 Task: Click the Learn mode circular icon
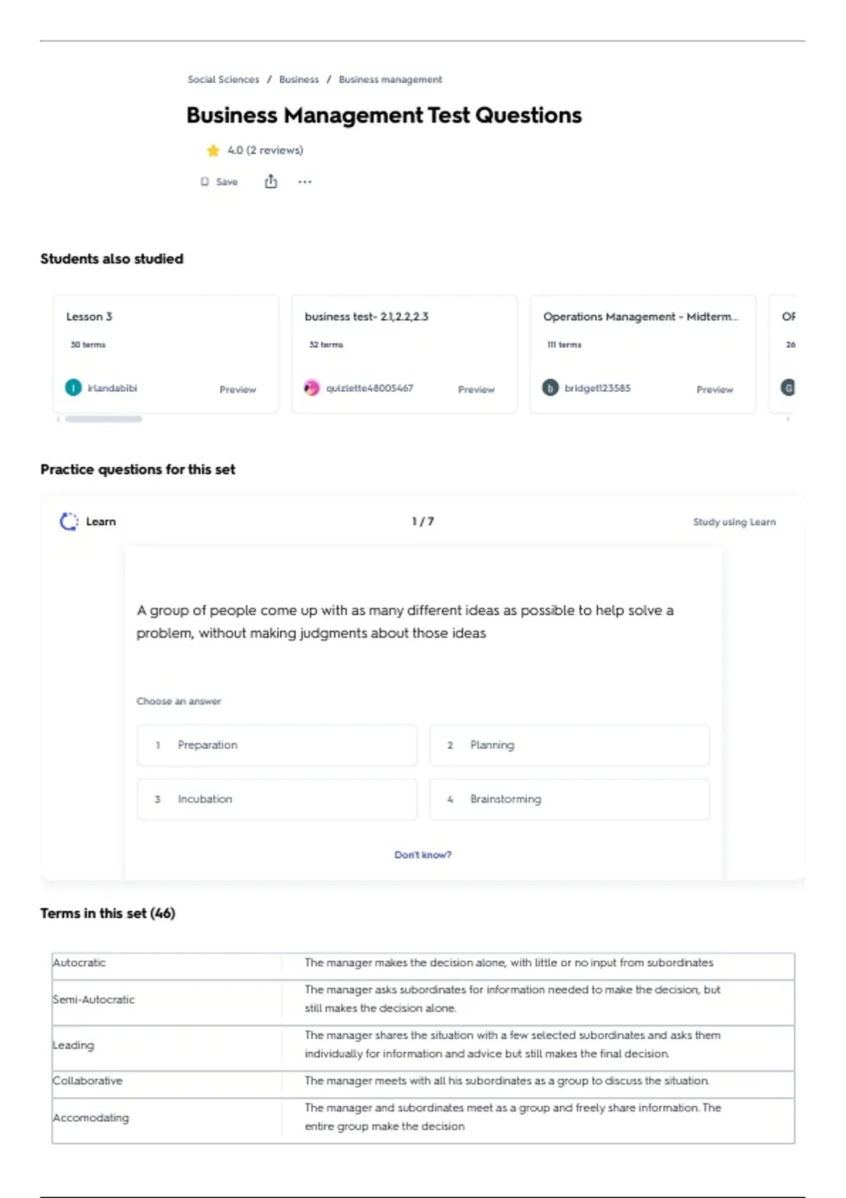tap(69, 521)
